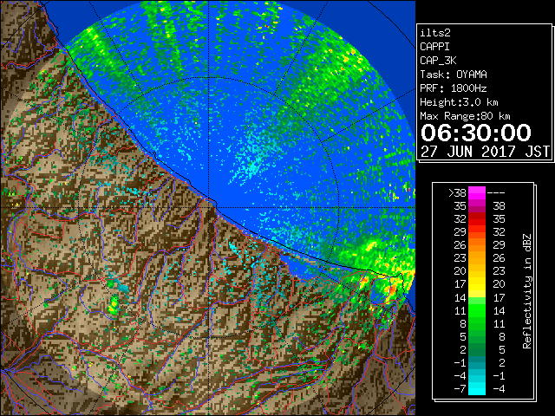Screen dimensions: 555x416
Task: Click the date 27 JUN 2017 JST
Action: coord(485,152)
